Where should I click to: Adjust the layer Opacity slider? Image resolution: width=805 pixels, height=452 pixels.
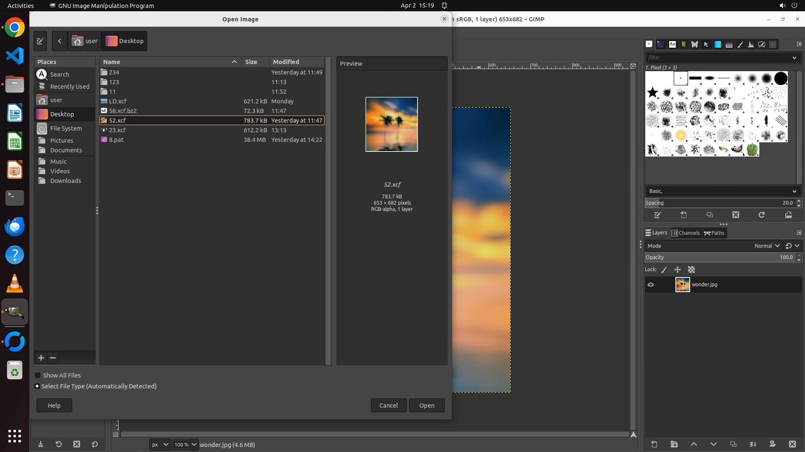point(719,257)
